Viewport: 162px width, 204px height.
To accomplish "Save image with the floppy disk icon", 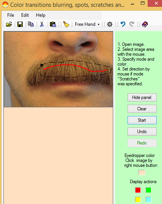I will (20, 24).
